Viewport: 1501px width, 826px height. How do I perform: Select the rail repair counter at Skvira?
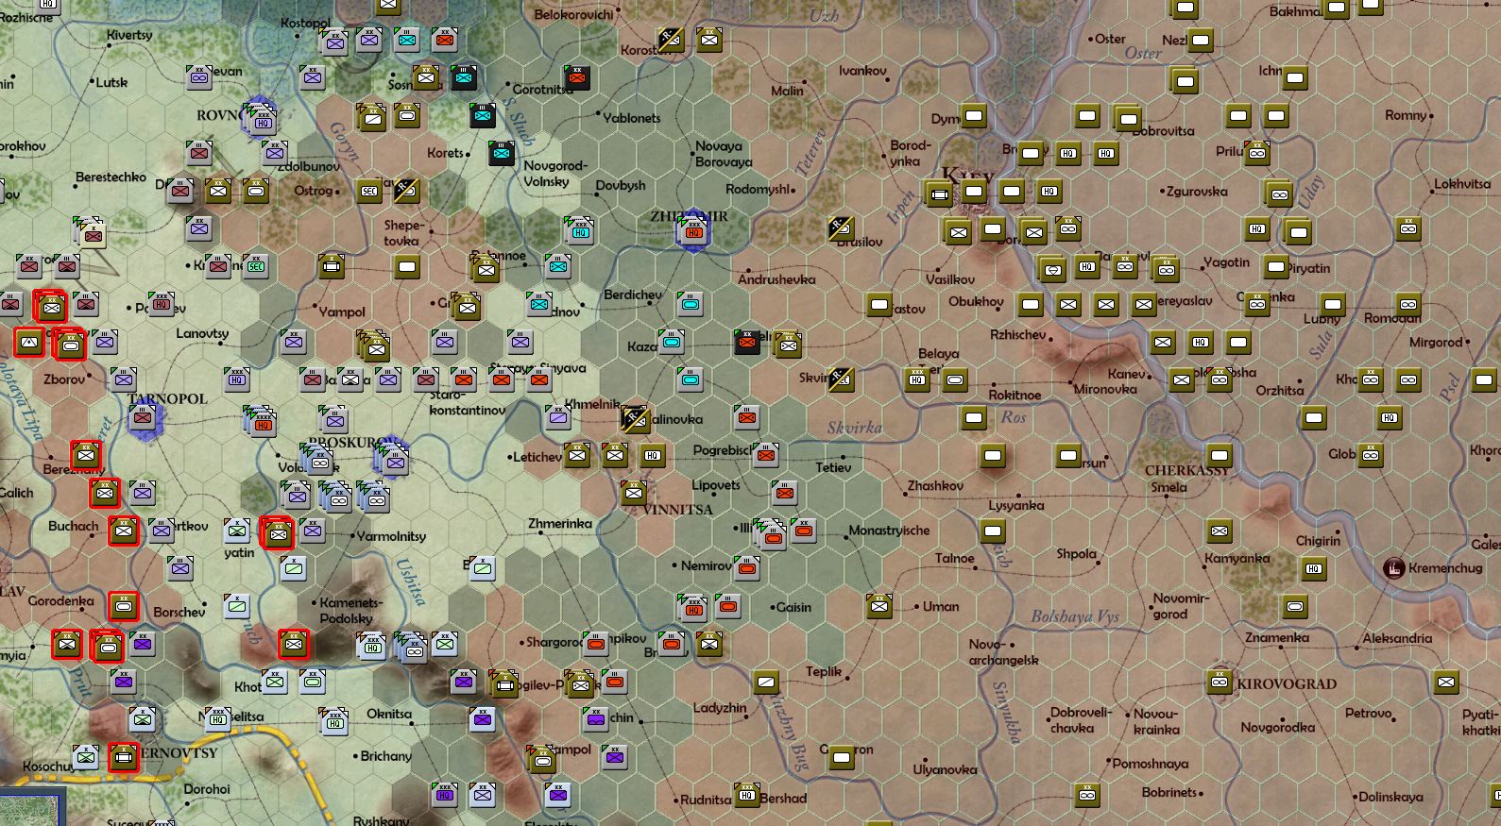tap(841, 379)
